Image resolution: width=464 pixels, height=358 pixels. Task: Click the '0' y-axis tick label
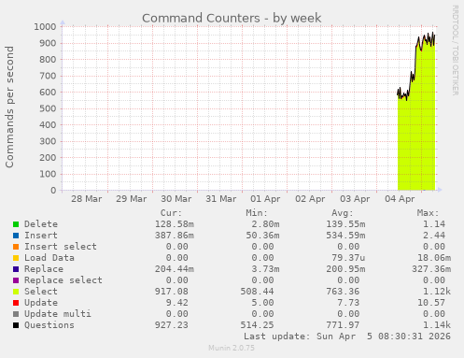pyautogui.click(x=53, y=190)
